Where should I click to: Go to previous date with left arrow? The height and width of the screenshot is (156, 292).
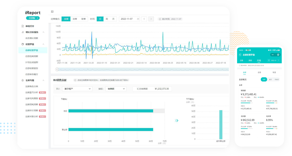click(144, 19)
